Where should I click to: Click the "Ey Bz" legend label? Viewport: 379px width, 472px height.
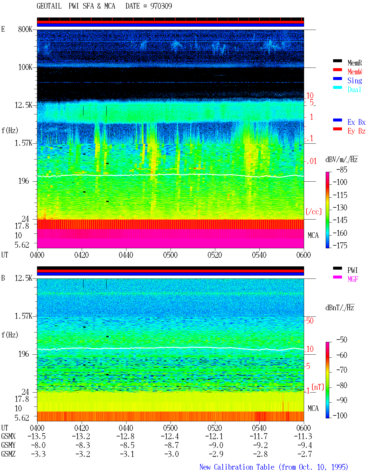[356, 131]
